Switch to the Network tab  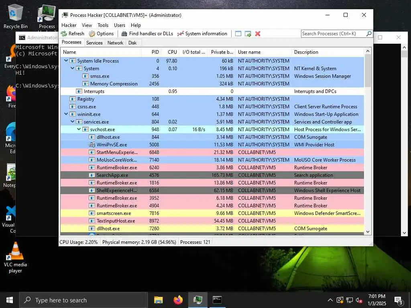click(115, 43)
